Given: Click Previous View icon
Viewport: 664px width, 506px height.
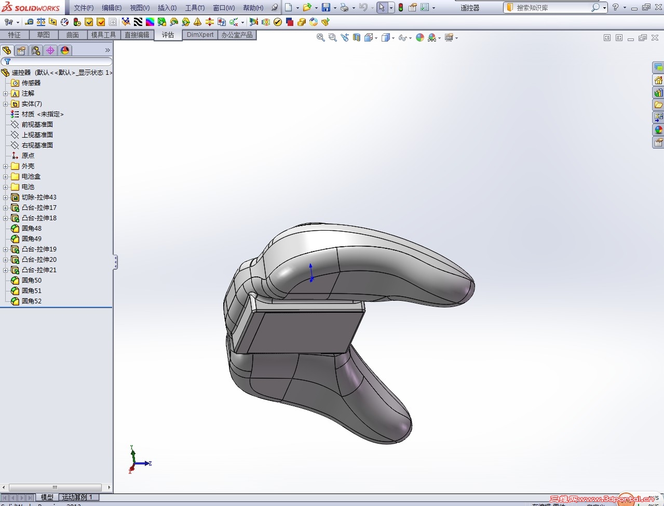Looking at the screenshot, I should click(345, 37).
